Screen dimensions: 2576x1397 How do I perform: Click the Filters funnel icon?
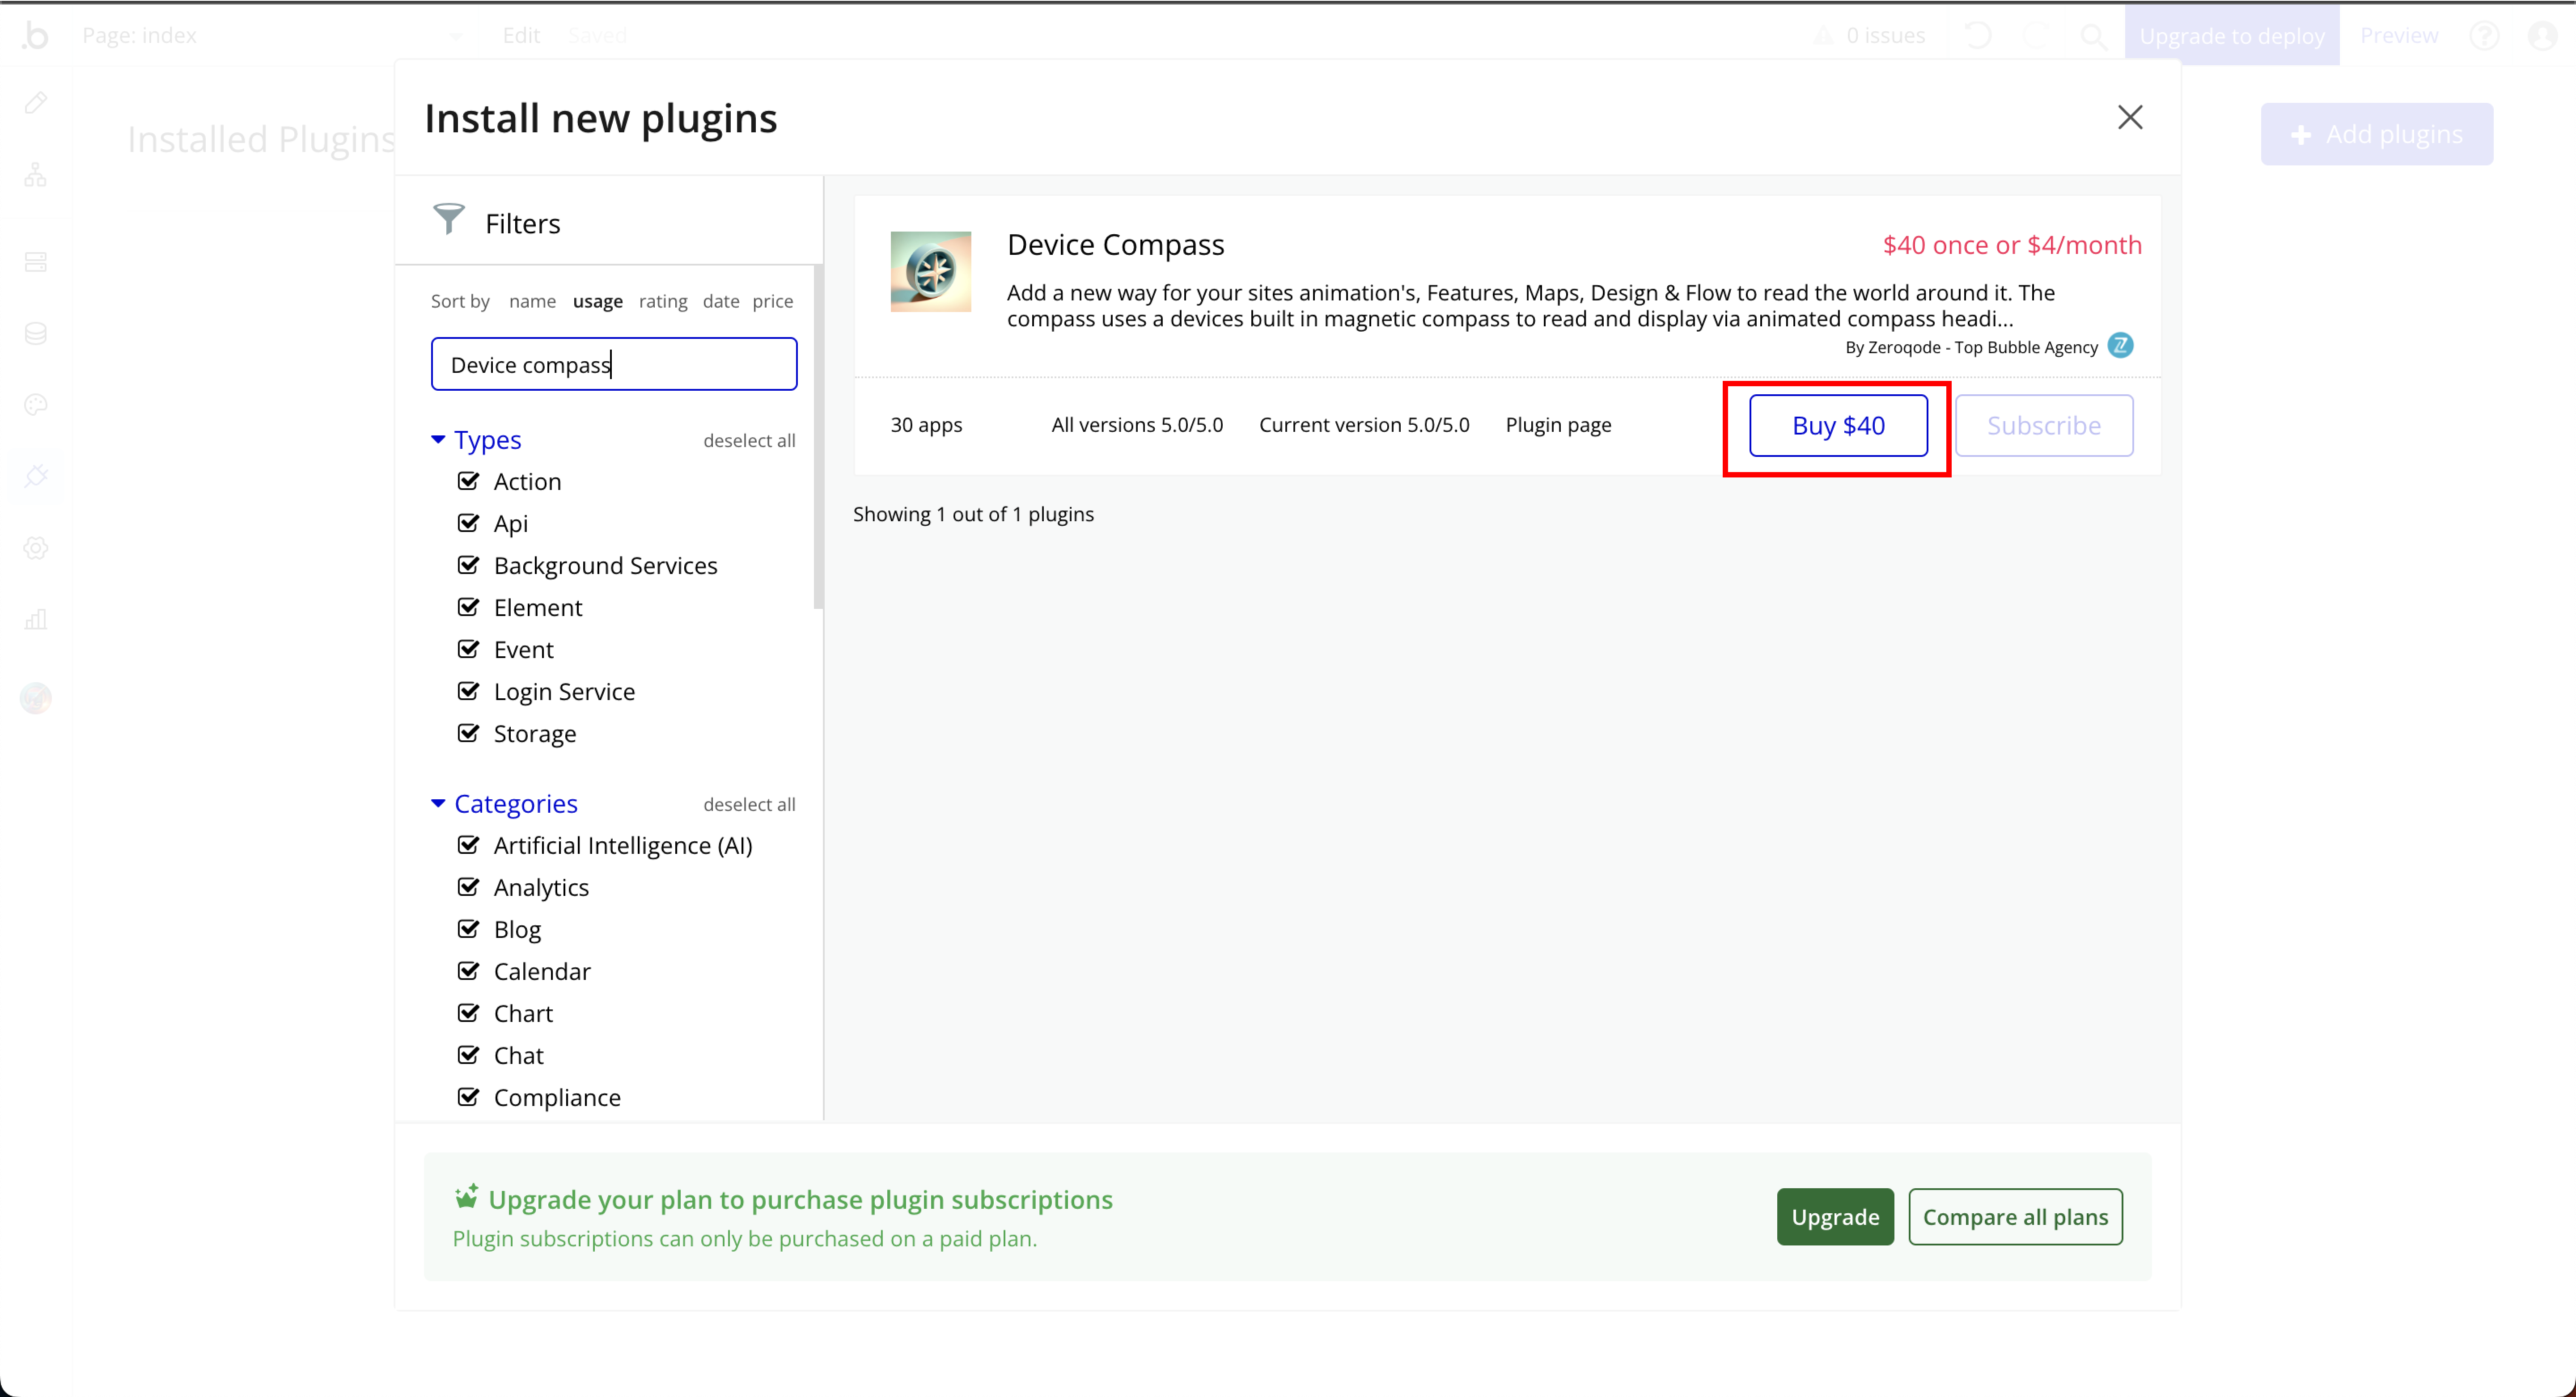point(448,219)
